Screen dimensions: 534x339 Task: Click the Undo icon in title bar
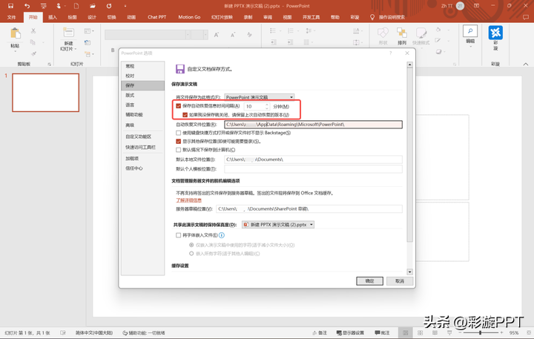[27, 6]
